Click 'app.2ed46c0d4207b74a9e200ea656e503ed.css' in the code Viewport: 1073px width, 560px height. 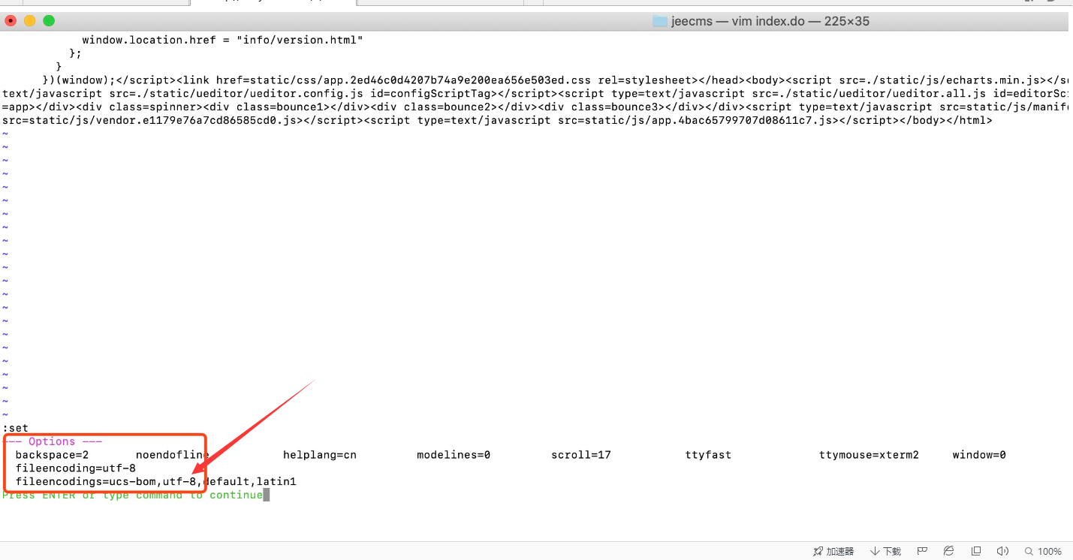point(457,80)
